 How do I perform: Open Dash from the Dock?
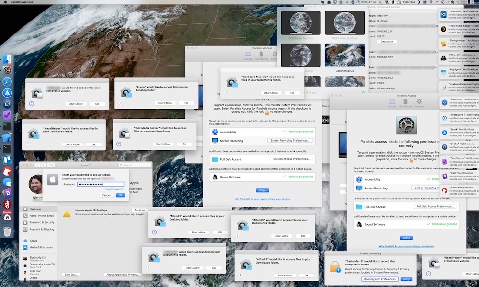click(x=7, y=193)
